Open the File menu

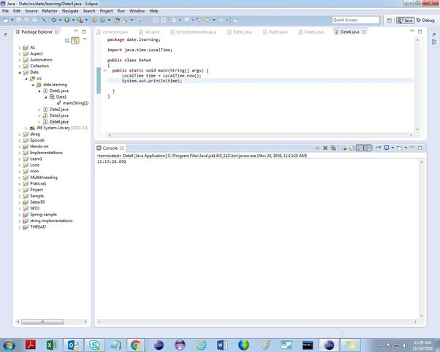pyautogui.click(x=5, y=11)
